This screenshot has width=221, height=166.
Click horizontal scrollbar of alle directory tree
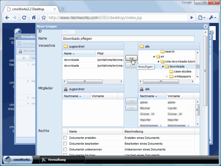point(161,81)
